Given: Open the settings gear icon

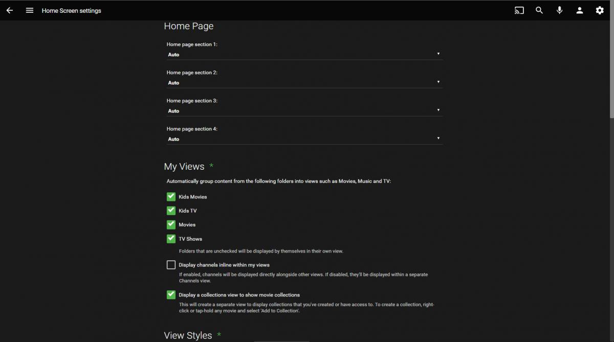Looking at the screenshot, I should [x=600, y=10].
